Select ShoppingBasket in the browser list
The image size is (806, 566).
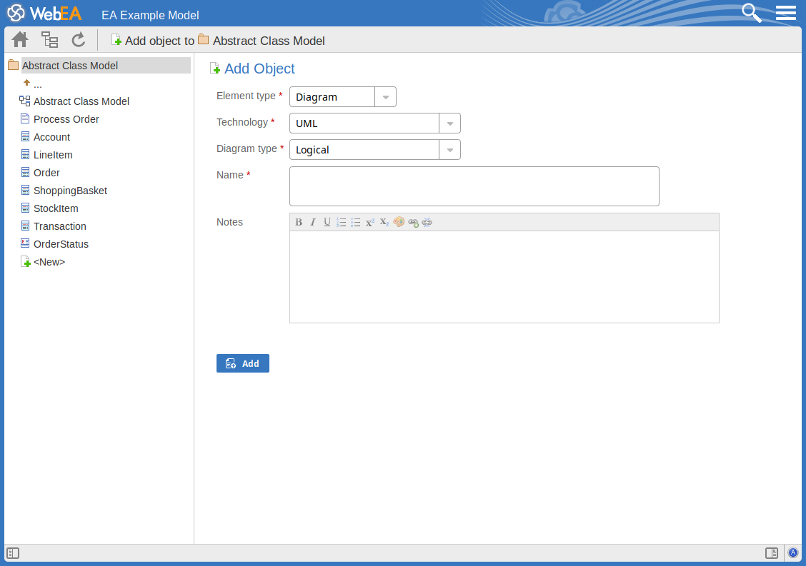point(70,191)
